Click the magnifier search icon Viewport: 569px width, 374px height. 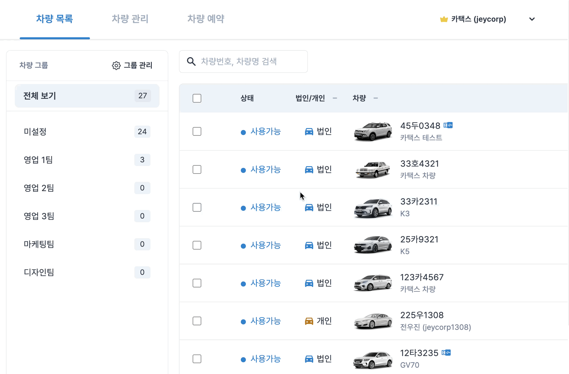click(x=191, y=62)
